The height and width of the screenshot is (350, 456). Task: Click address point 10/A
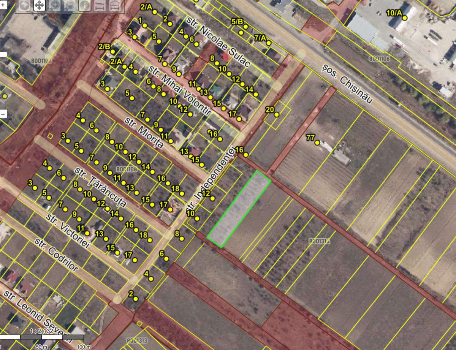[405, 18]
